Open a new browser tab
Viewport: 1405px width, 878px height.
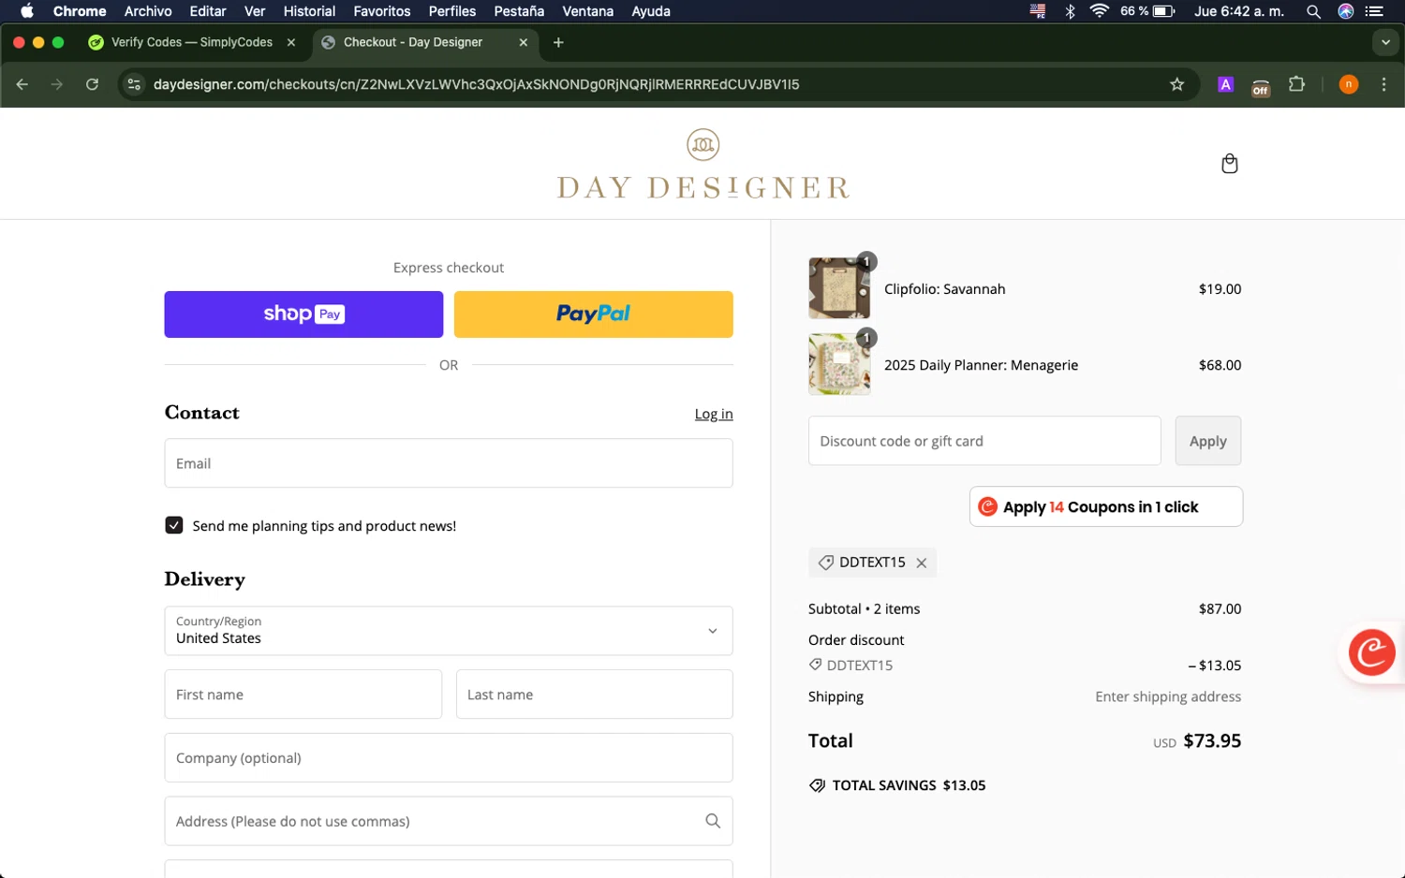point(558,42)
